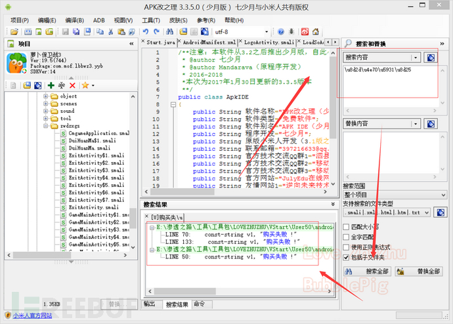This screenshot has width=453, height=324.
Task: Expand the sound folder
Action: tap(46, 111)
